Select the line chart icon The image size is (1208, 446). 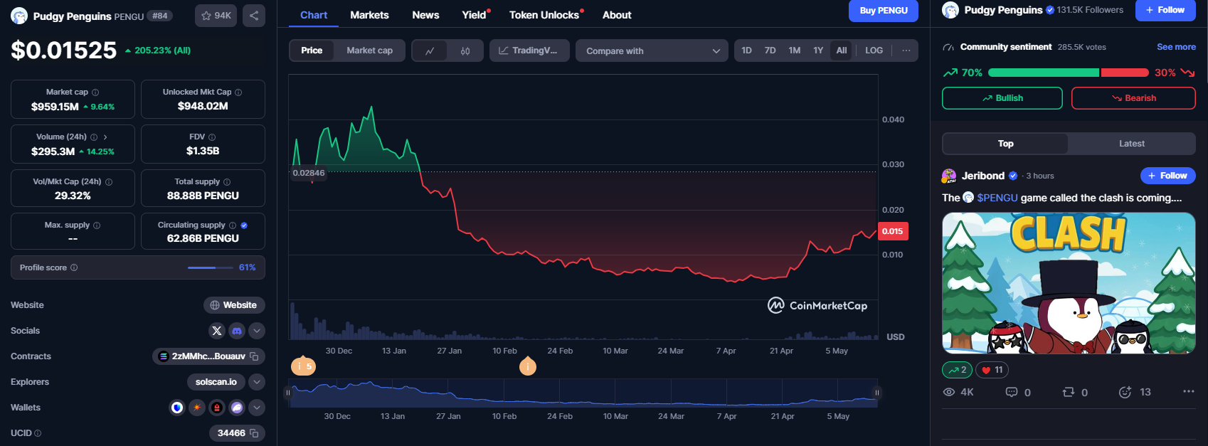coord(430,51)
